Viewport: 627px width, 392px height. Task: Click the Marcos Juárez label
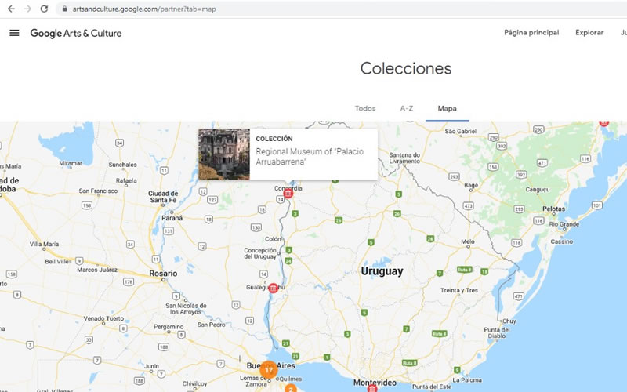tap(97, 270)
